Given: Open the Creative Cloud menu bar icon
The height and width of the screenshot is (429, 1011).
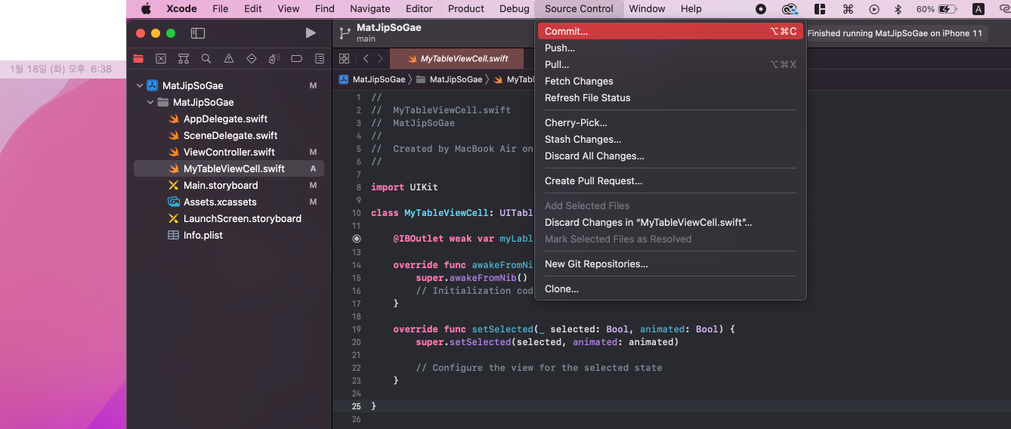Looking at the screenshot, I should (x=790, y=9).
